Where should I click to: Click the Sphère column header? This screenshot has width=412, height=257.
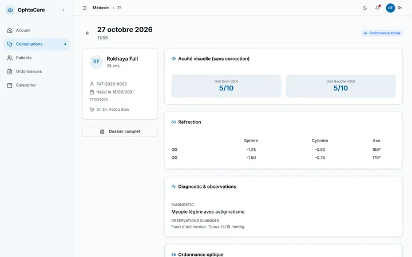251,140
